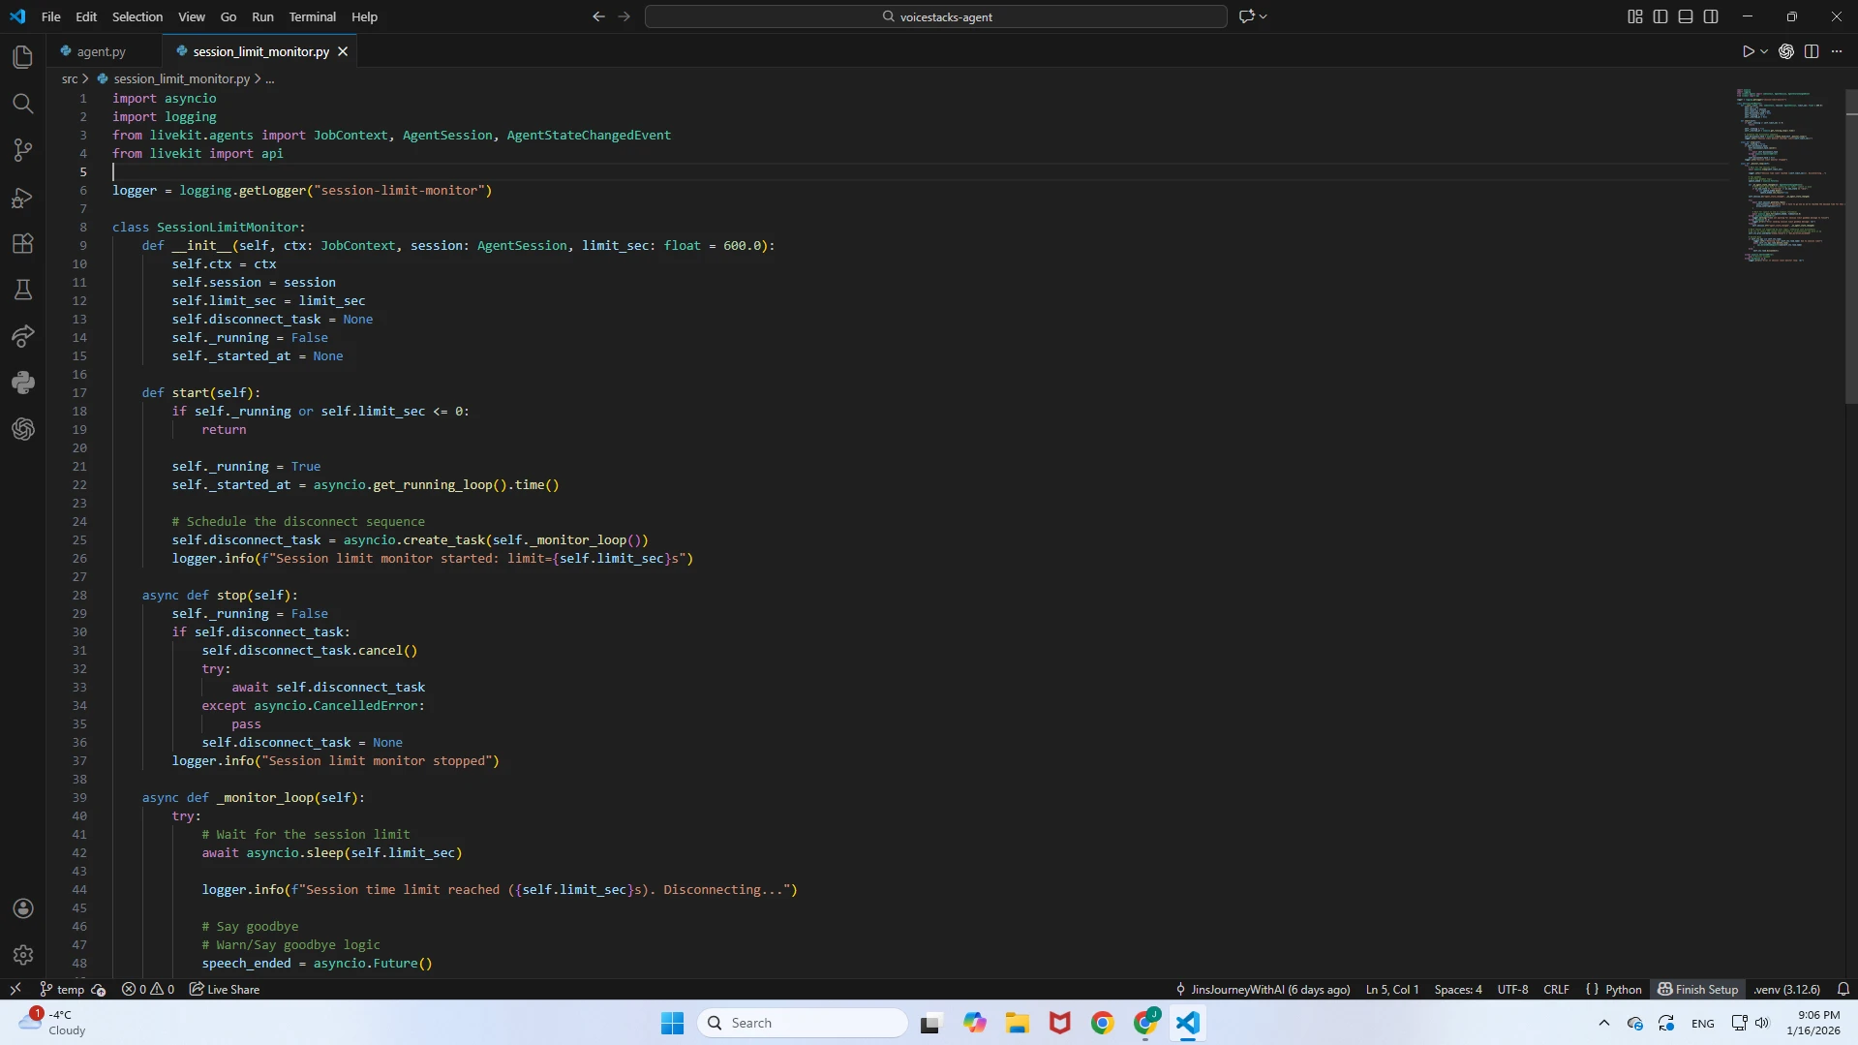This screenshot has width=1858, height=1045.
Task: Open the remote window indicator in the status bar
Action: pyautogui.click(x=15, y=989)
